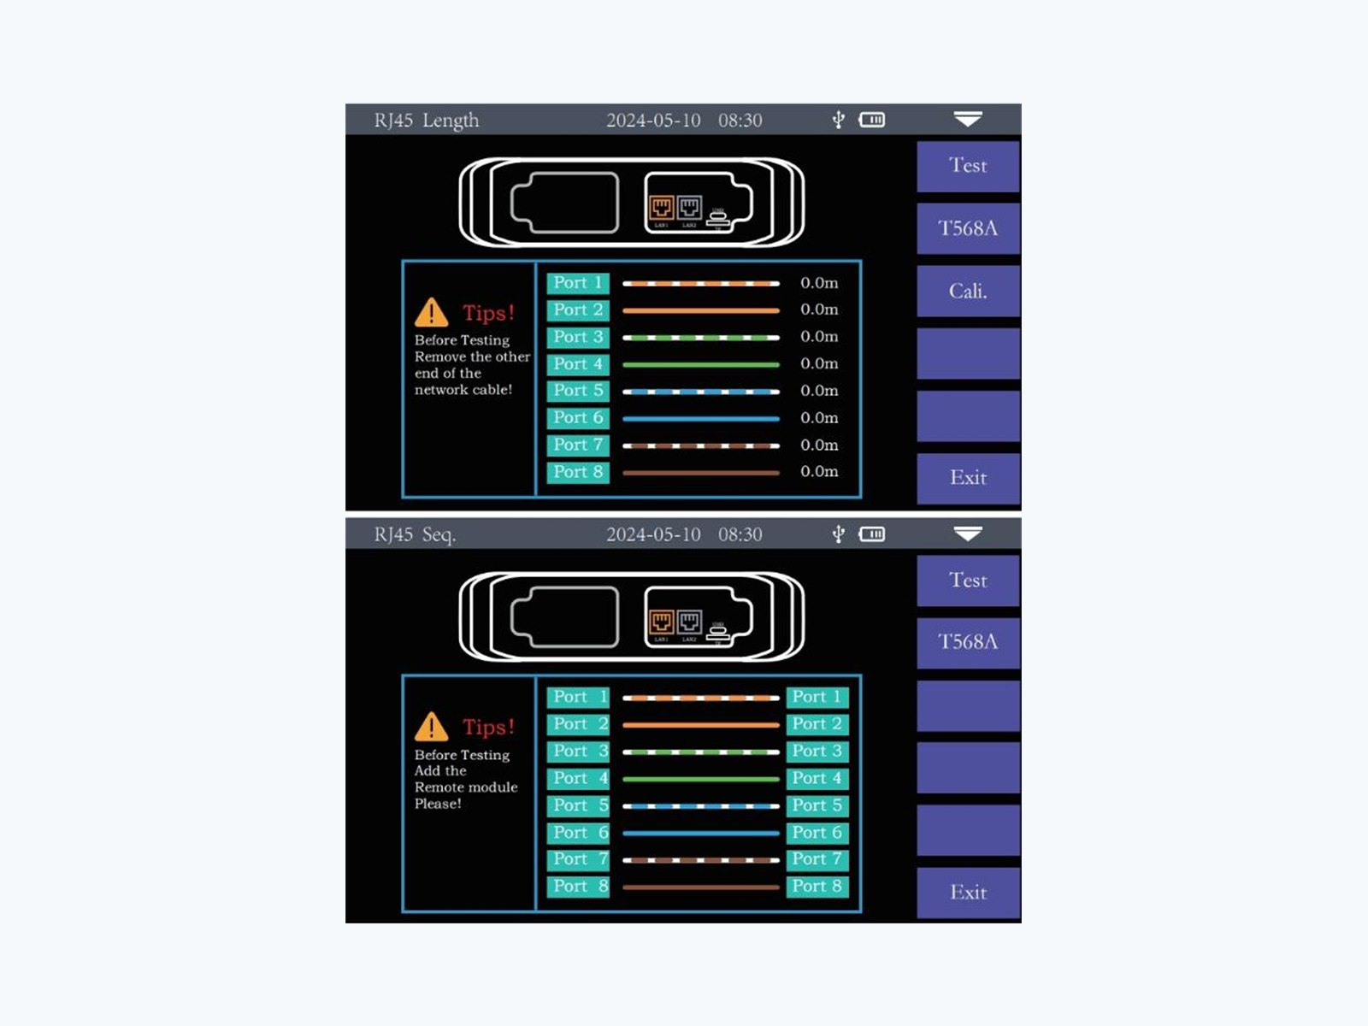Viewport: 1368px width, 1026px height.
Task: Click the USB status icon in RJ45 Seq. header
Action: [839, 534]
